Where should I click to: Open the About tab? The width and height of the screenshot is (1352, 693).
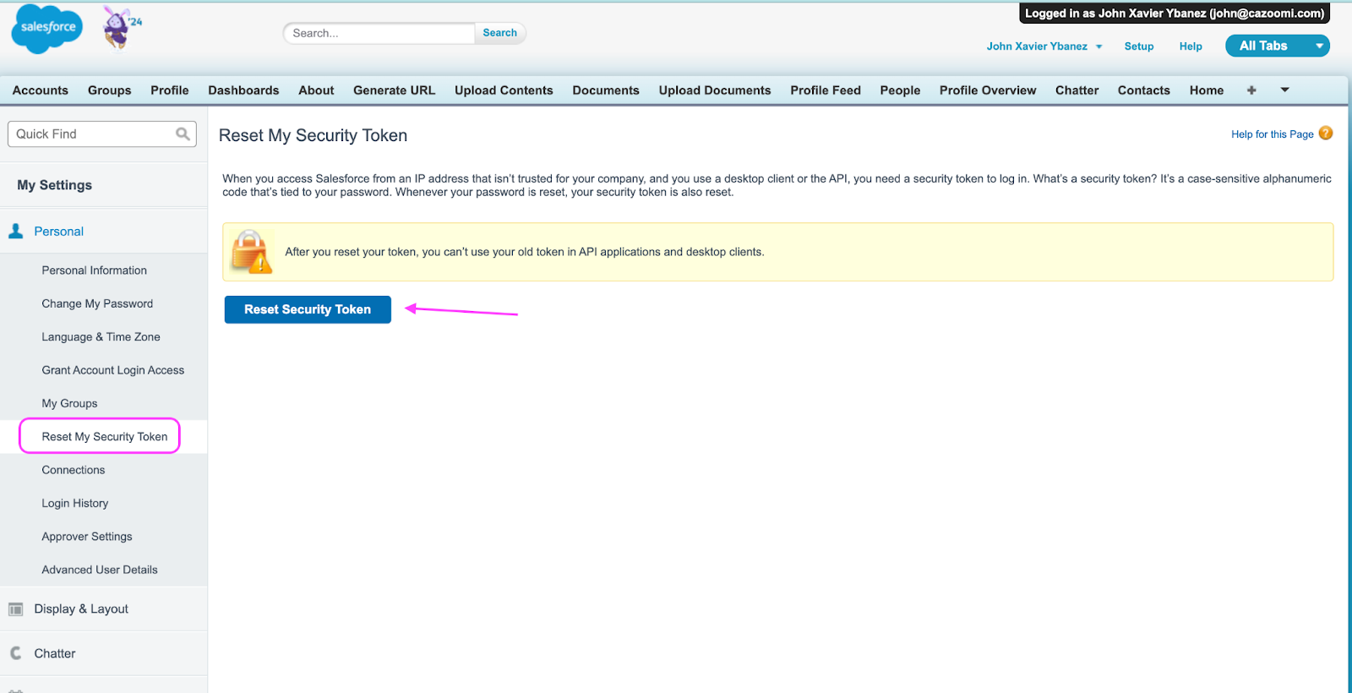tap(316, 90)
